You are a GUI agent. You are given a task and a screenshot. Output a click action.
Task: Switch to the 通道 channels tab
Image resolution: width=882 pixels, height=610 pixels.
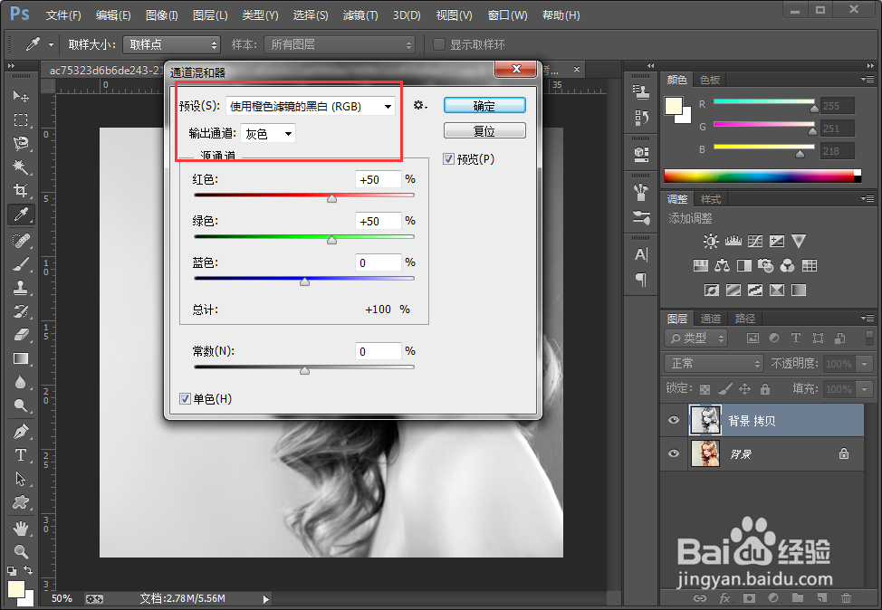click(x=710, y=318)
